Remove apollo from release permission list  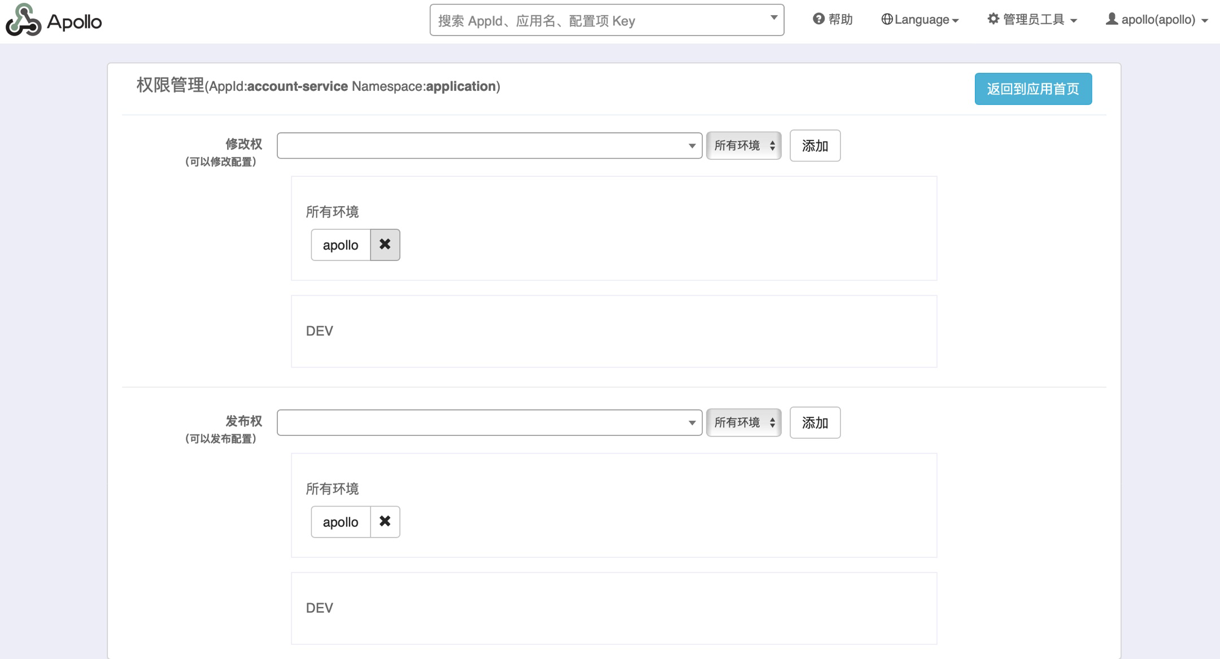[x=385, y=522]
